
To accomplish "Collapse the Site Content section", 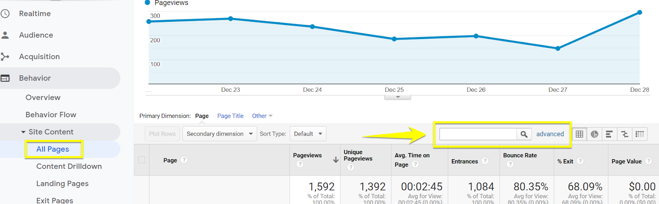I will tap(23, 132).
